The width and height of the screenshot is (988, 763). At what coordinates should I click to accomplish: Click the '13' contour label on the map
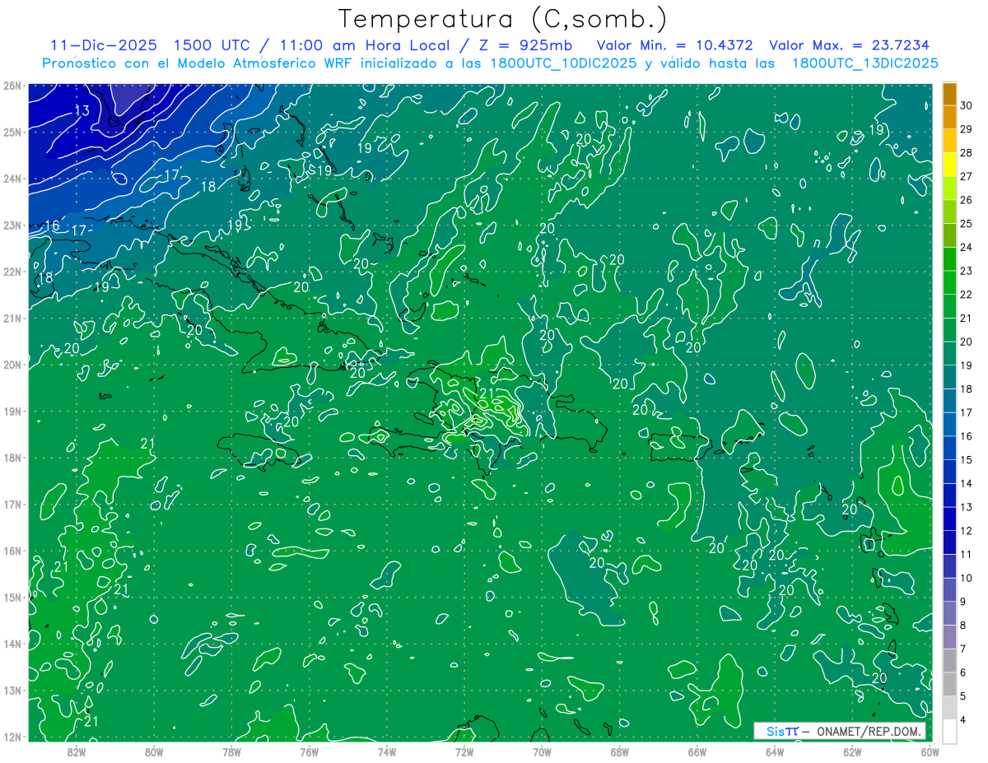pos(82,110)
